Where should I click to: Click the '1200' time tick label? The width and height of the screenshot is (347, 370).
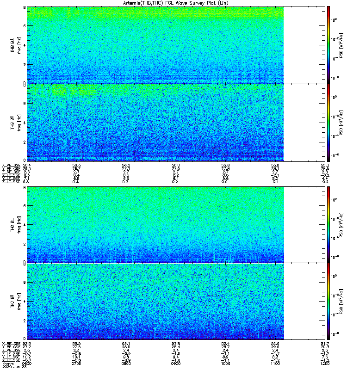click(x=325, y=364)
